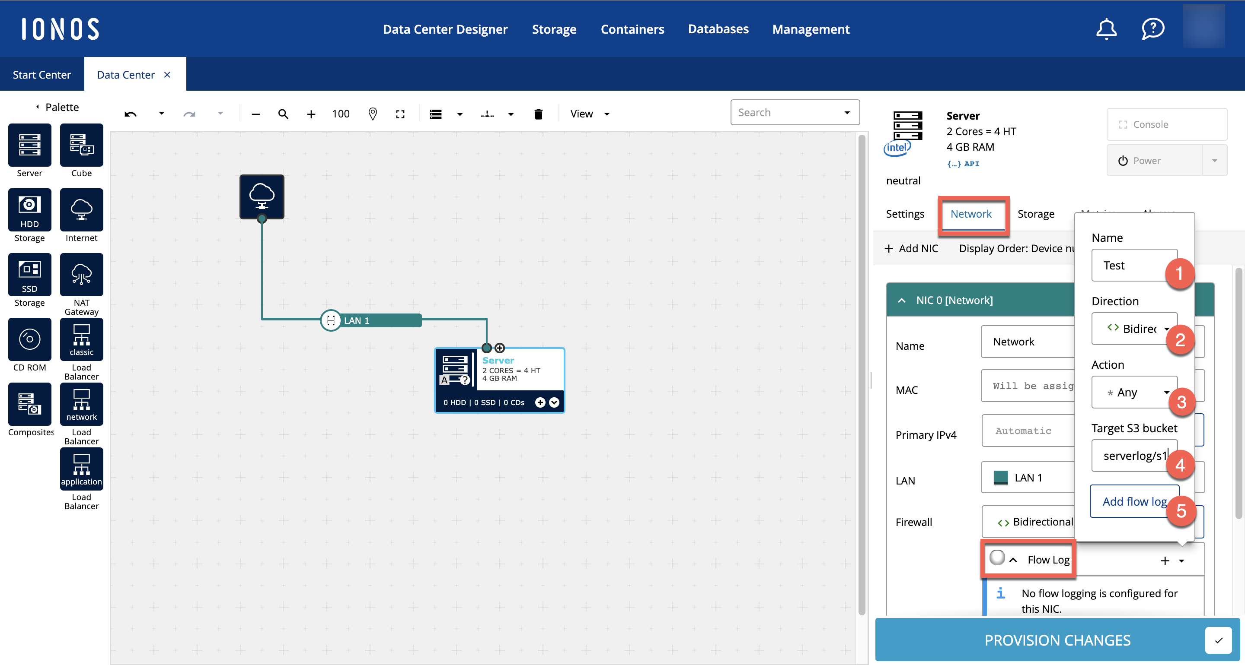
Task: Select the NAT Gateway palette icon
Action: pos(81,274)
